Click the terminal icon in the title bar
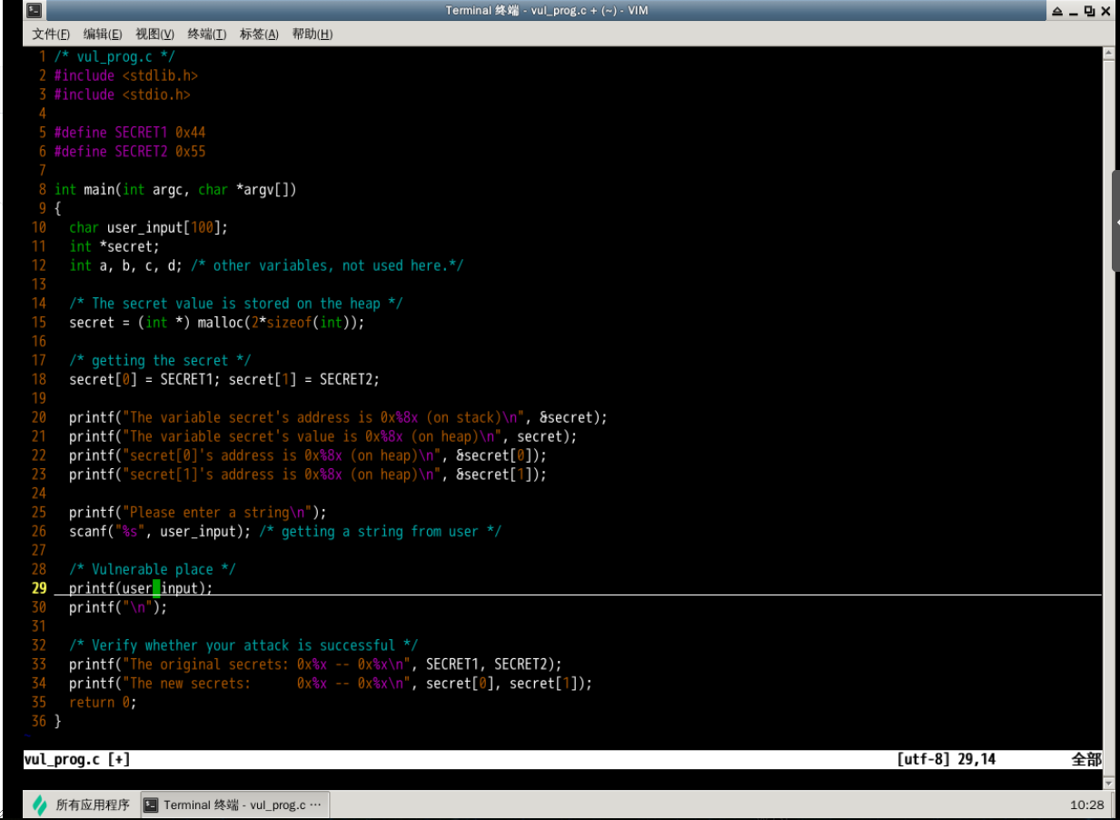 (x=34, y=11)
